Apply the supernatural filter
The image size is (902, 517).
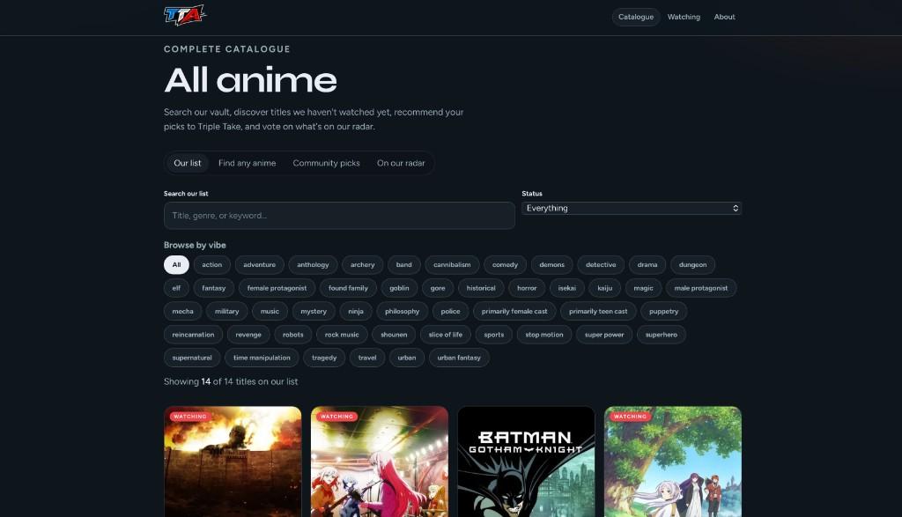tap(191, 358)
